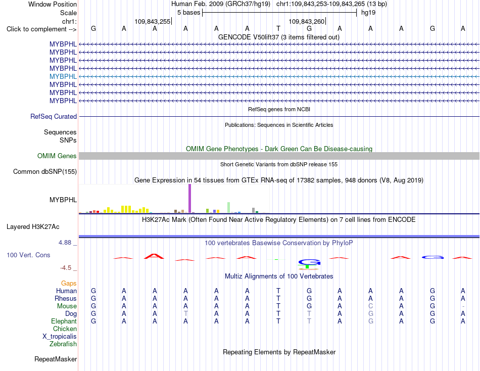The height and width of the screenshot is (371, 480).
Task: Open the 'RefSeq genes from NCBI' track title
Action: pyautogui.click(x=279, y=109)
